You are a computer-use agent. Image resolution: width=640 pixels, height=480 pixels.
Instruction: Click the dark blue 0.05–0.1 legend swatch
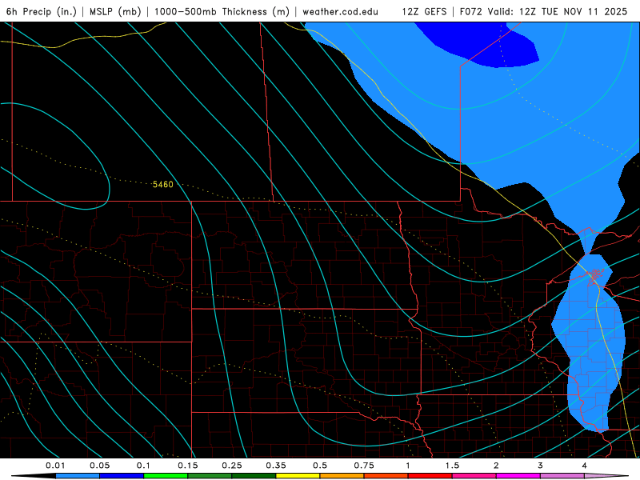122,476
